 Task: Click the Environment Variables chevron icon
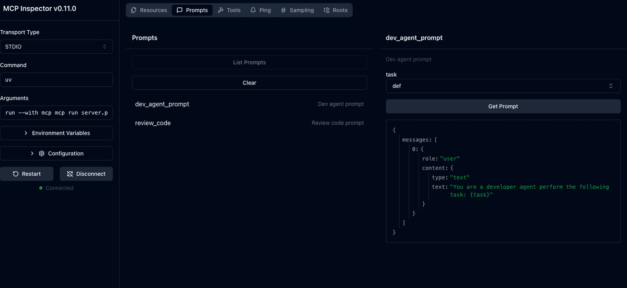pyautogui.click(x=26, y=133)
